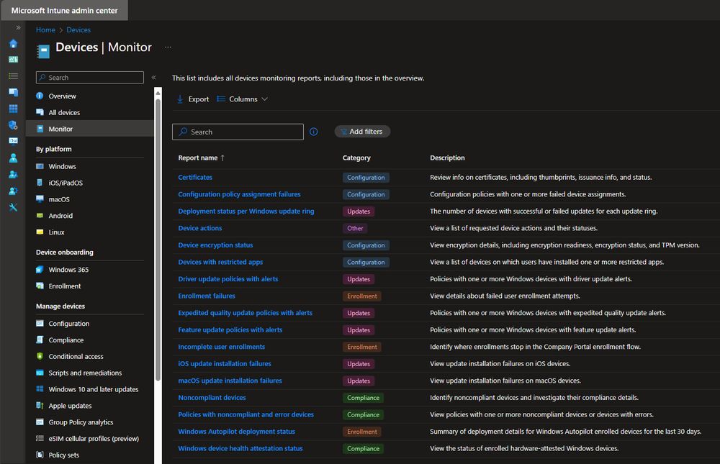Open Home from the left navigation rail
Screen dimensions: 720x464
click(x=13, y=43)
